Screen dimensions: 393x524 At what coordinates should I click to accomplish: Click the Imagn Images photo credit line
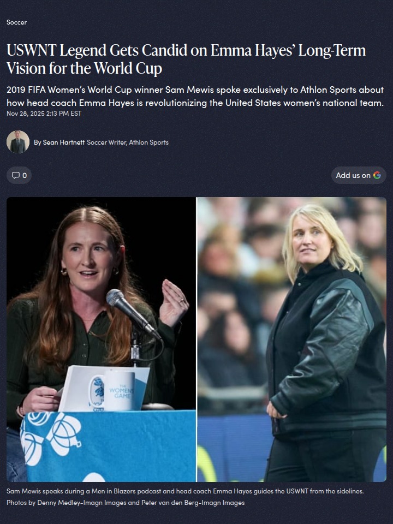126,503
